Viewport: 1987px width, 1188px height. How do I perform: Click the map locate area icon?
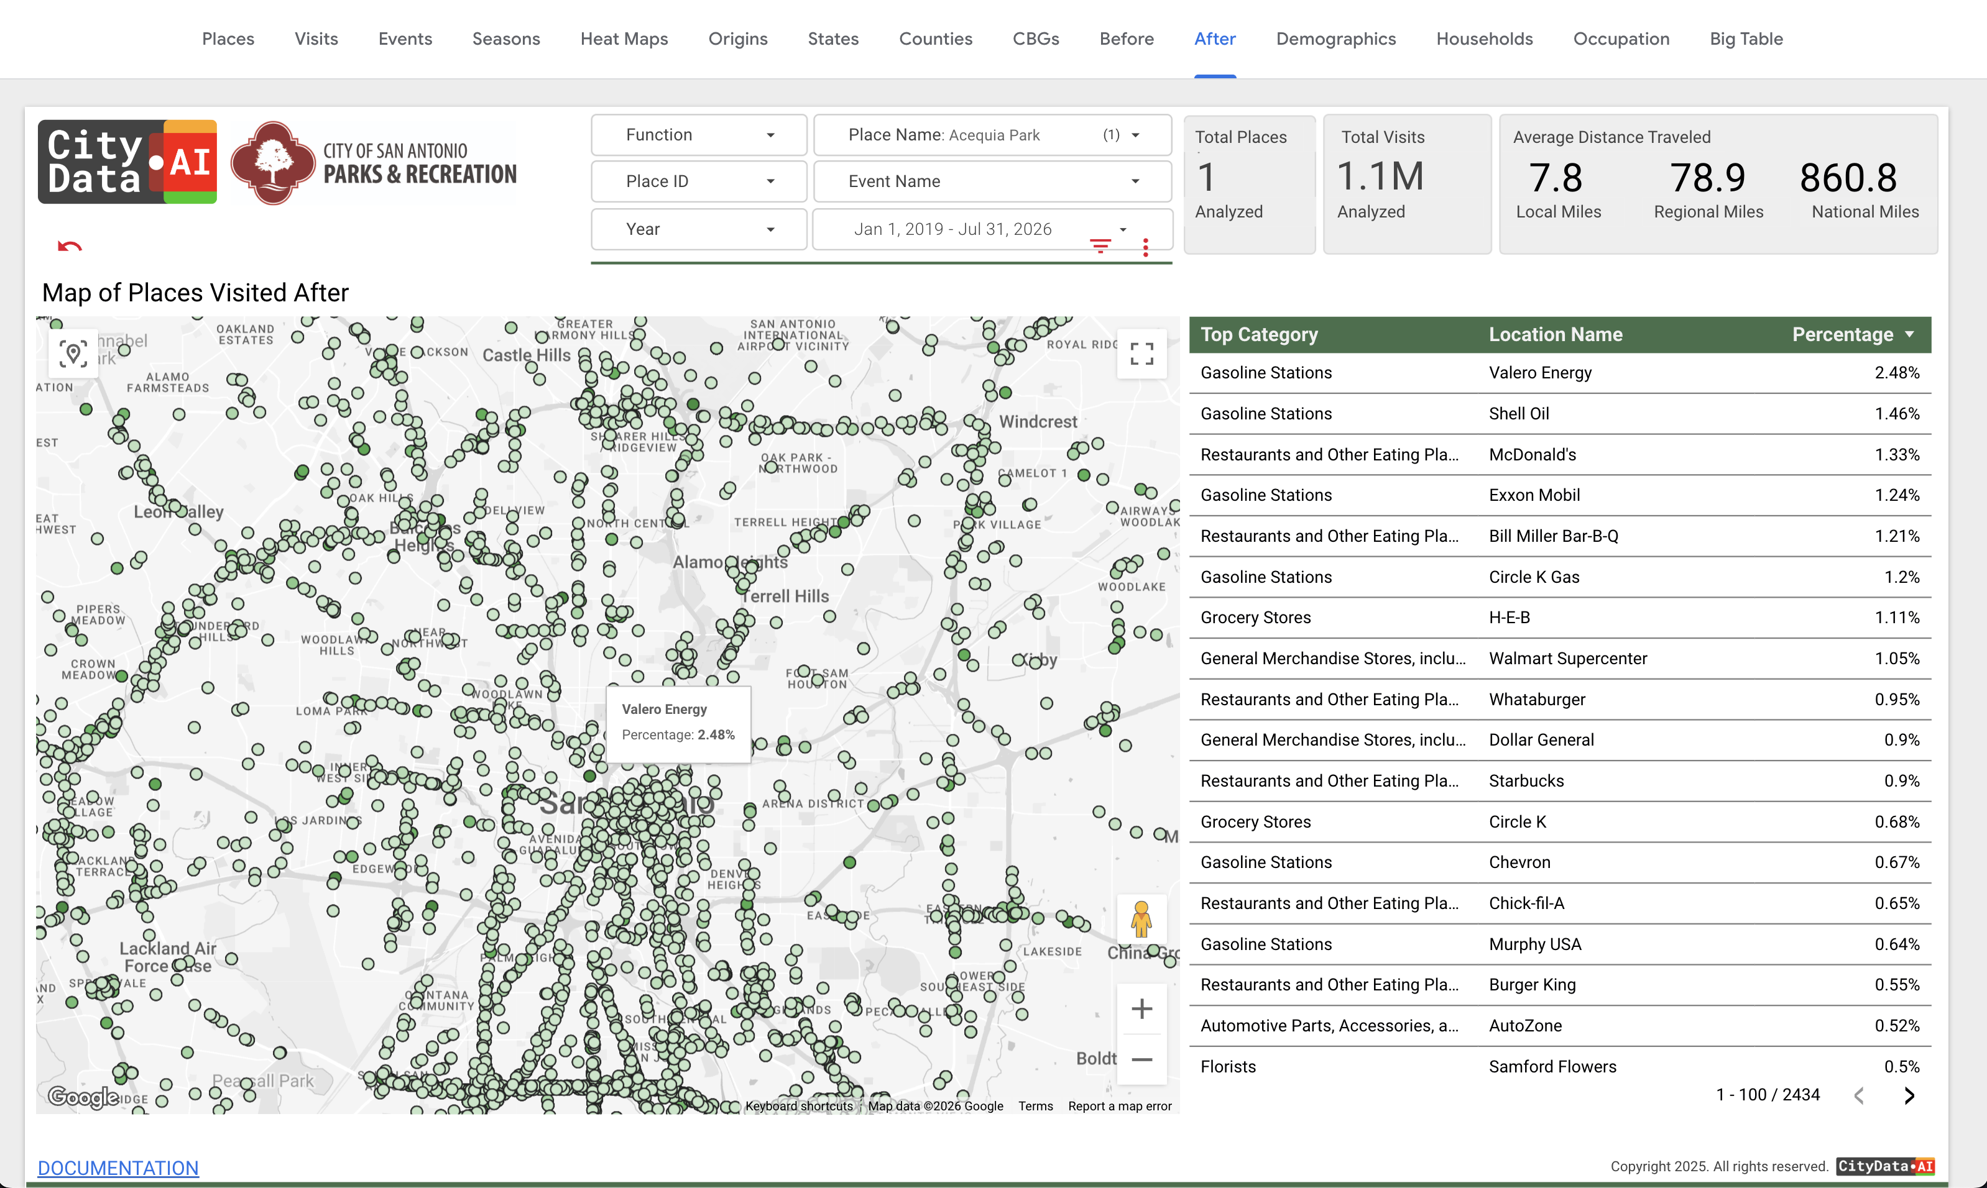tap(73, 353)
